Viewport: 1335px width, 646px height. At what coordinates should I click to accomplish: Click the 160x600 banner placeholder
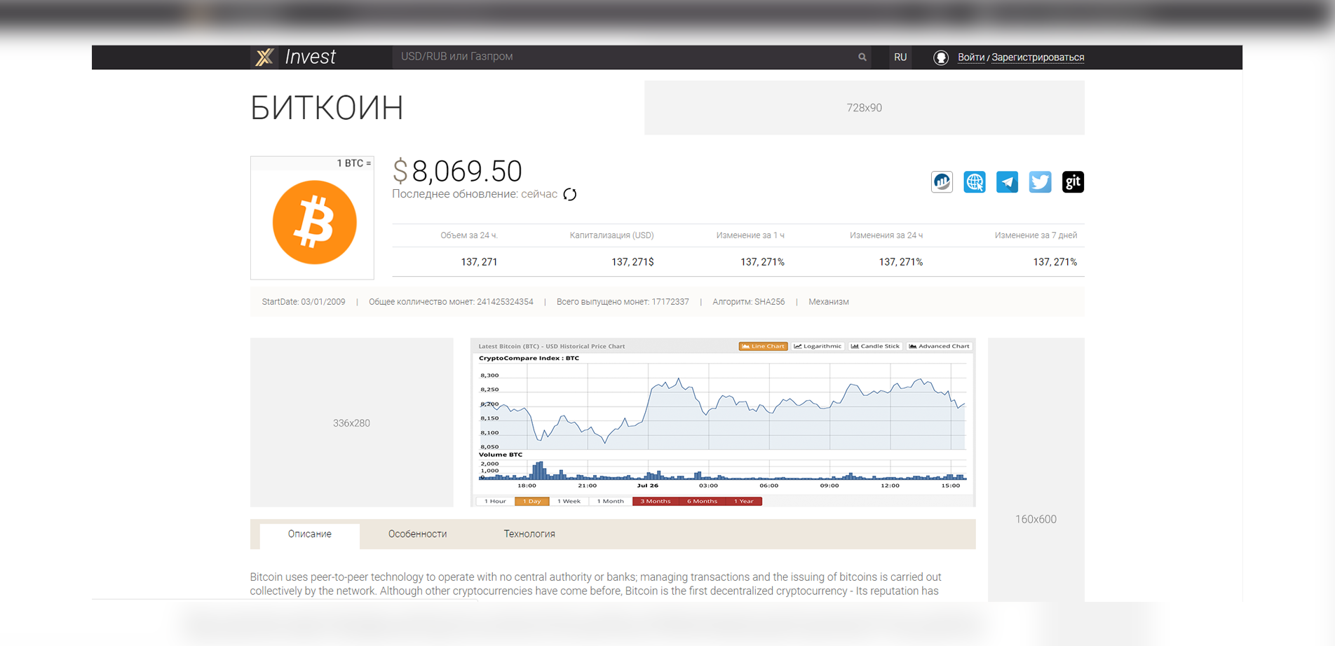[x=1036, y=469]
